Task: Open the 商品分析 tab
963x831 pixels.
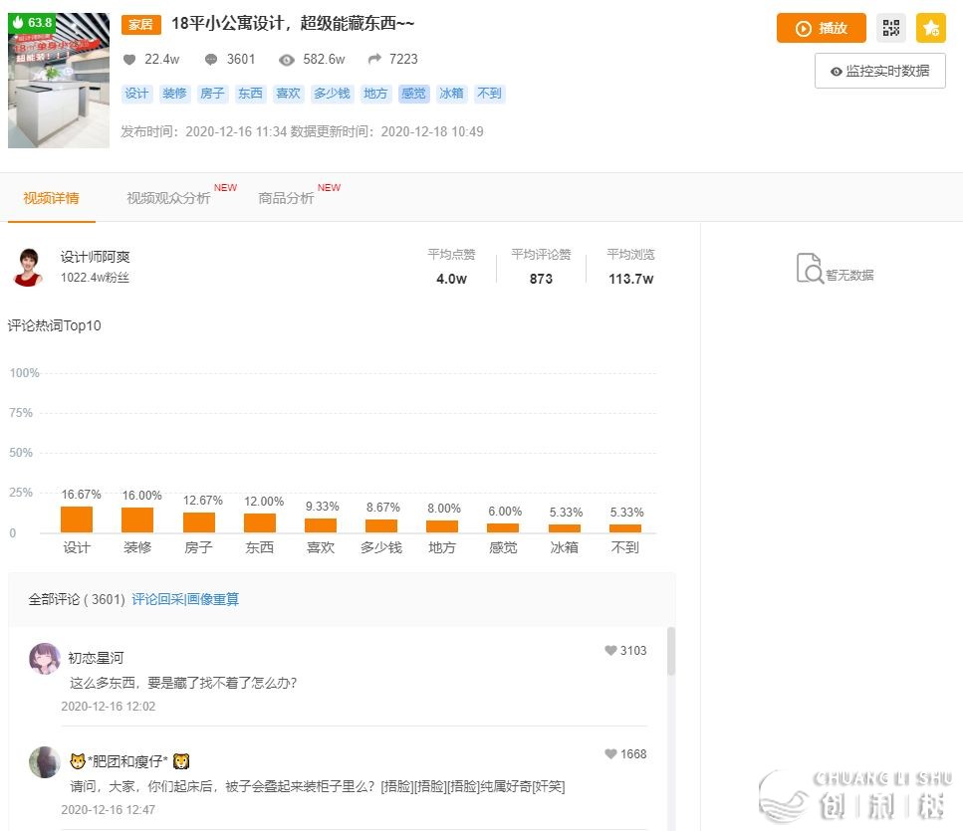Action: pos(286,198)
